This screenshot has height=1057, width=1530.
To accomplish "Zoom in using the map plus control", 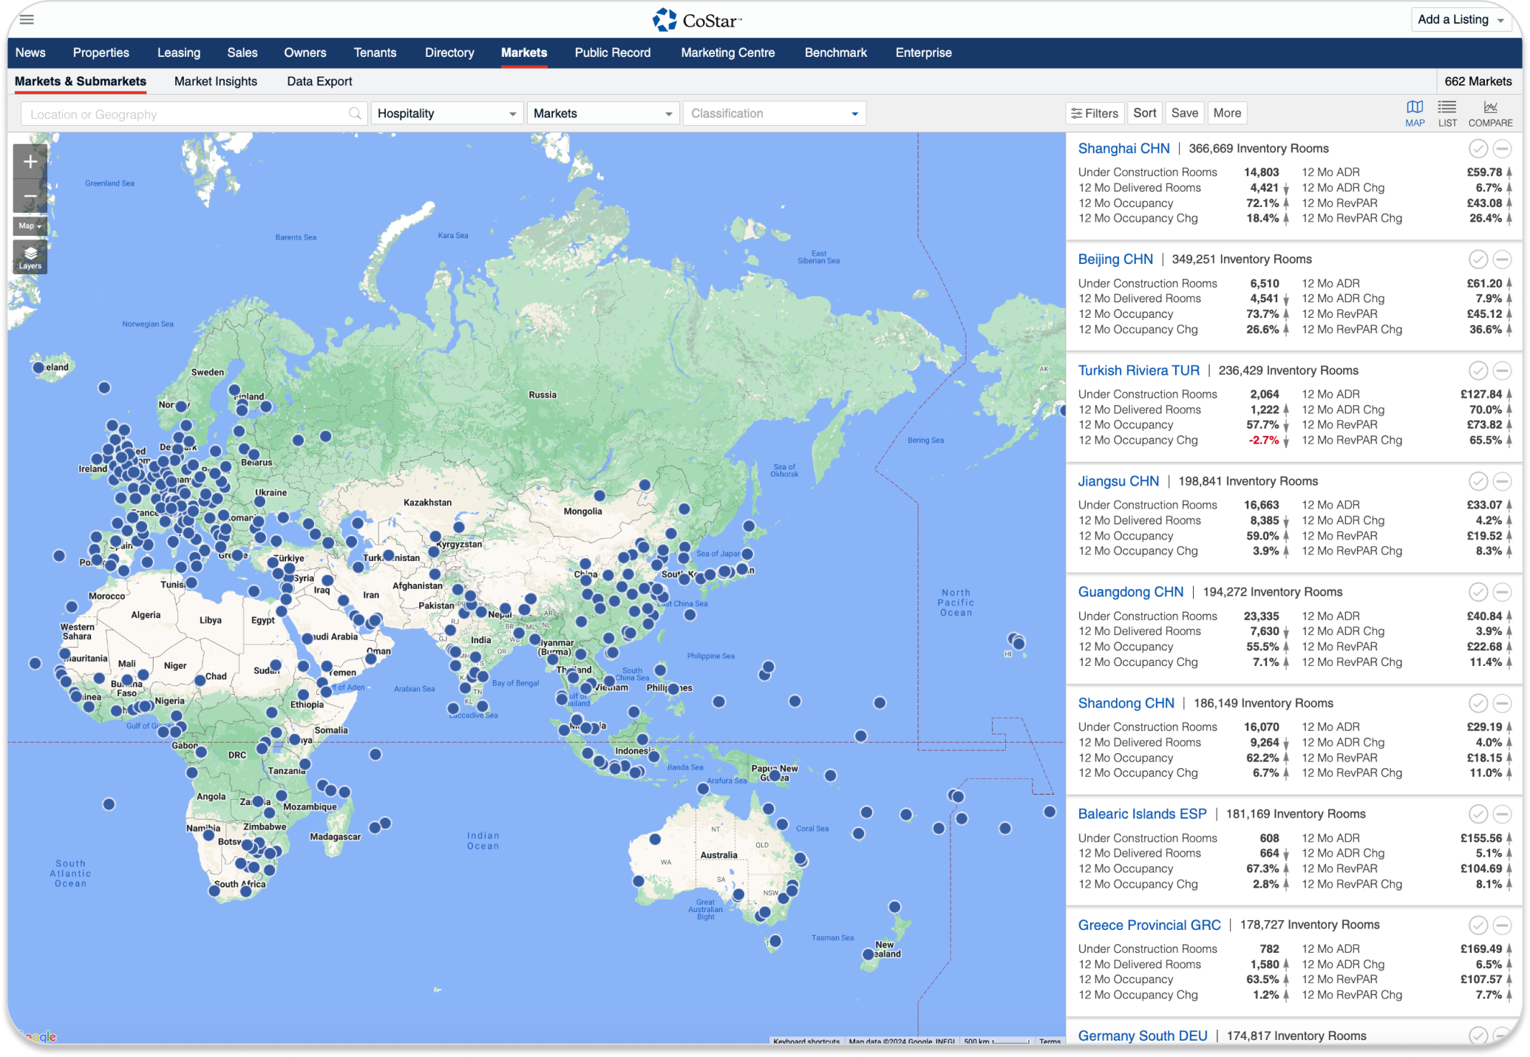I will pyautogui.click(x=30, y=161).
